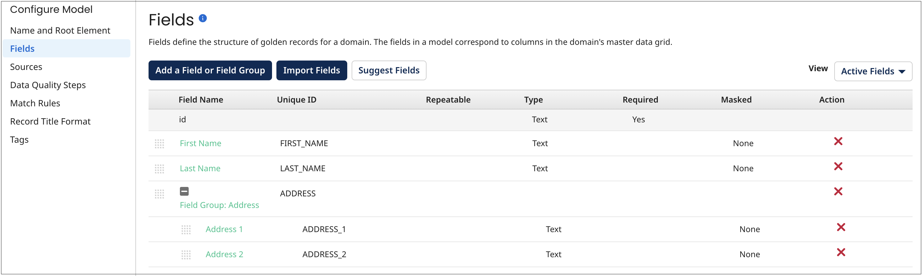Open the Data Quality Steps section
This screenshot has height=276, width=922.
click(48, 85)
